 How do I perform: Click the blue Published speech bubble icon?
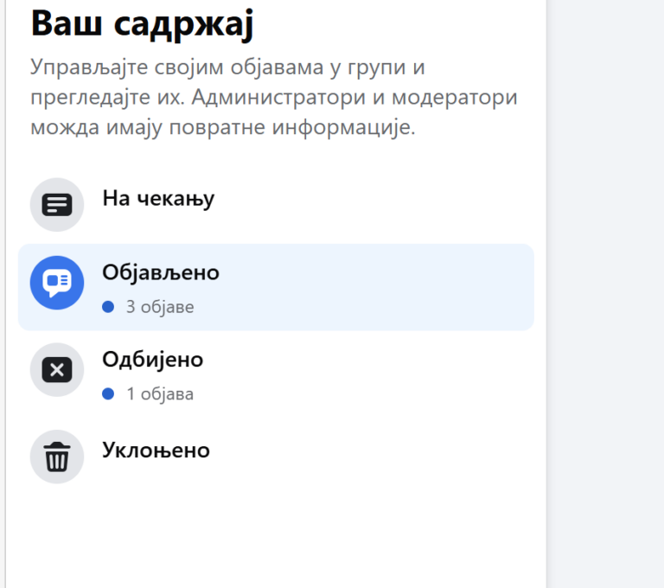(57, 283)
